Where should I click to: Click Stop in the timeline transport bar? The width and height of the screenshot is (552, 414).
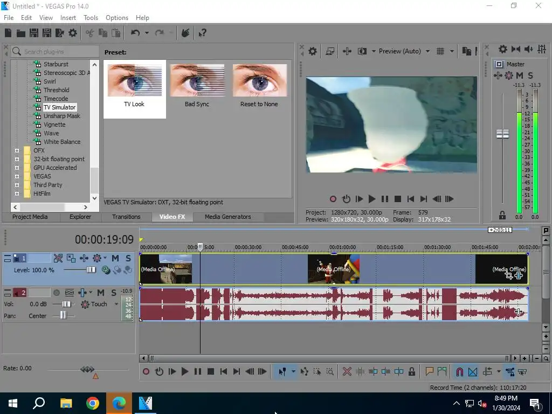pyautogui.click(x=211, y=371)
